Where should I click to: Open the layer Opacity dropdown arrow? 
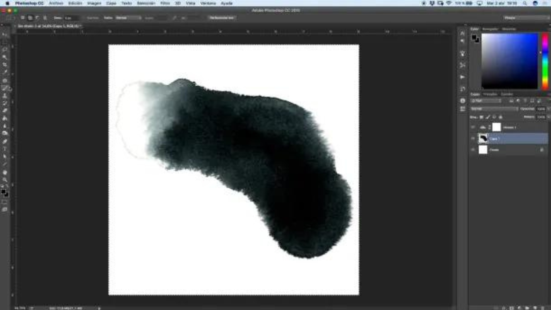click(548, 109)
